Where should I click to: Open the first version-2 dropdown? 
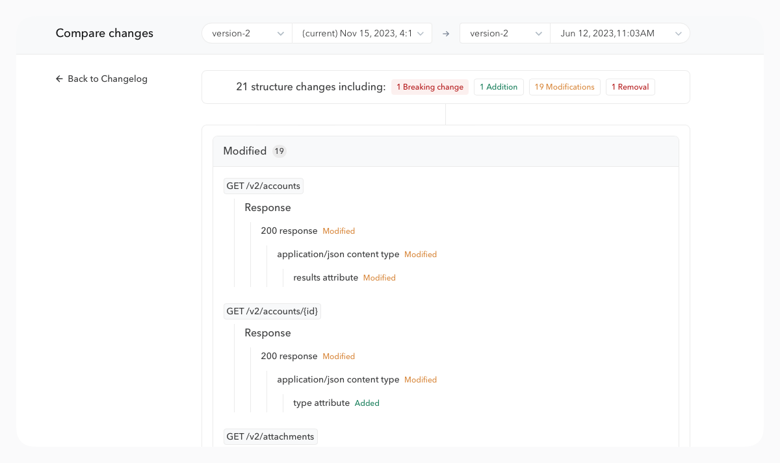click(x=247, y=34)
